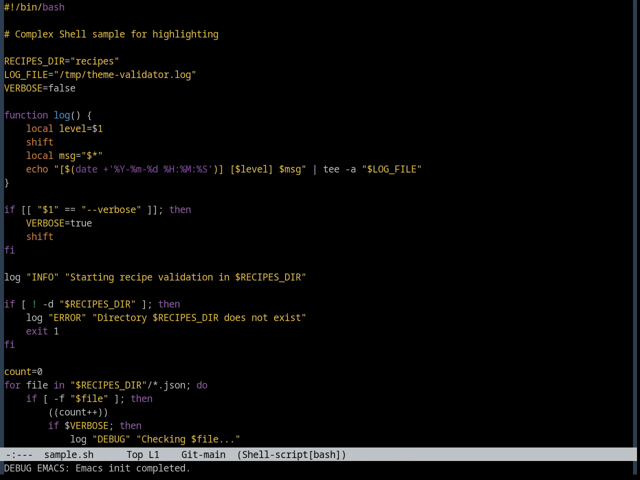The width and height of the screenshot is (640, 480).
Task: Click the comment 'Complex Shell sample for highlighting'
Action: pos(116,34)
